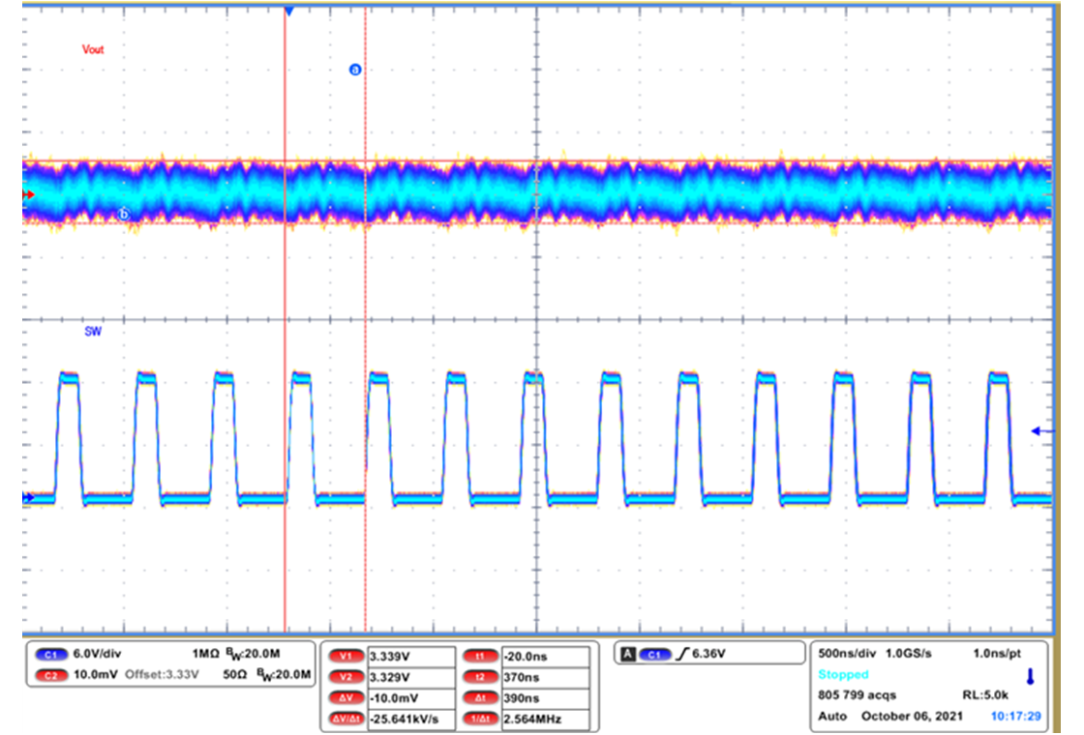1084x735 pixels.
Task: Select the C2 channel descriptor icon
Action: coord(49,673)
